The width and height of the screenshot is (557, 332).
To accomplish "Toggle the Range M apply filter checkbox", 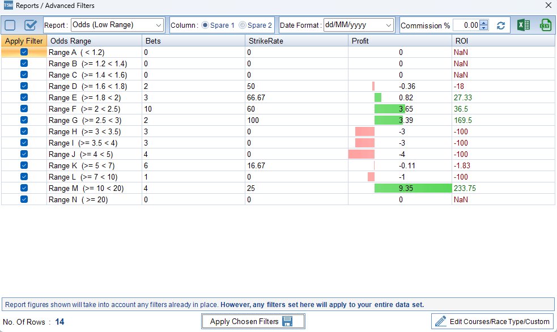I will (24, 188).
